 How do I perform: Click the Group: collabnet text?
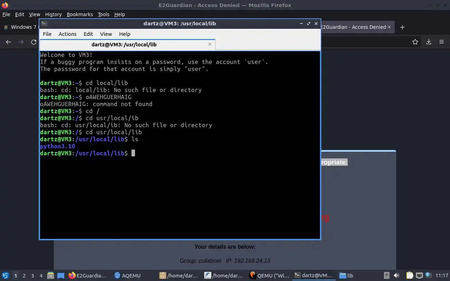pyautogui.click(x=200, y=261)
